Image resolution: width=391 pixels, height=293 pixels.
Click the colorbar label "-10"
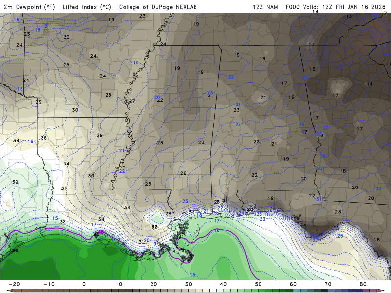(x=49, y=284)
